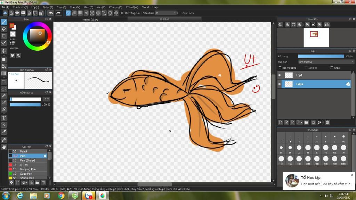Image resolution: width=356 pixels, height=200 pixels.
Task: Enable parallel line snap guide
Action: (x=74, y=13)
